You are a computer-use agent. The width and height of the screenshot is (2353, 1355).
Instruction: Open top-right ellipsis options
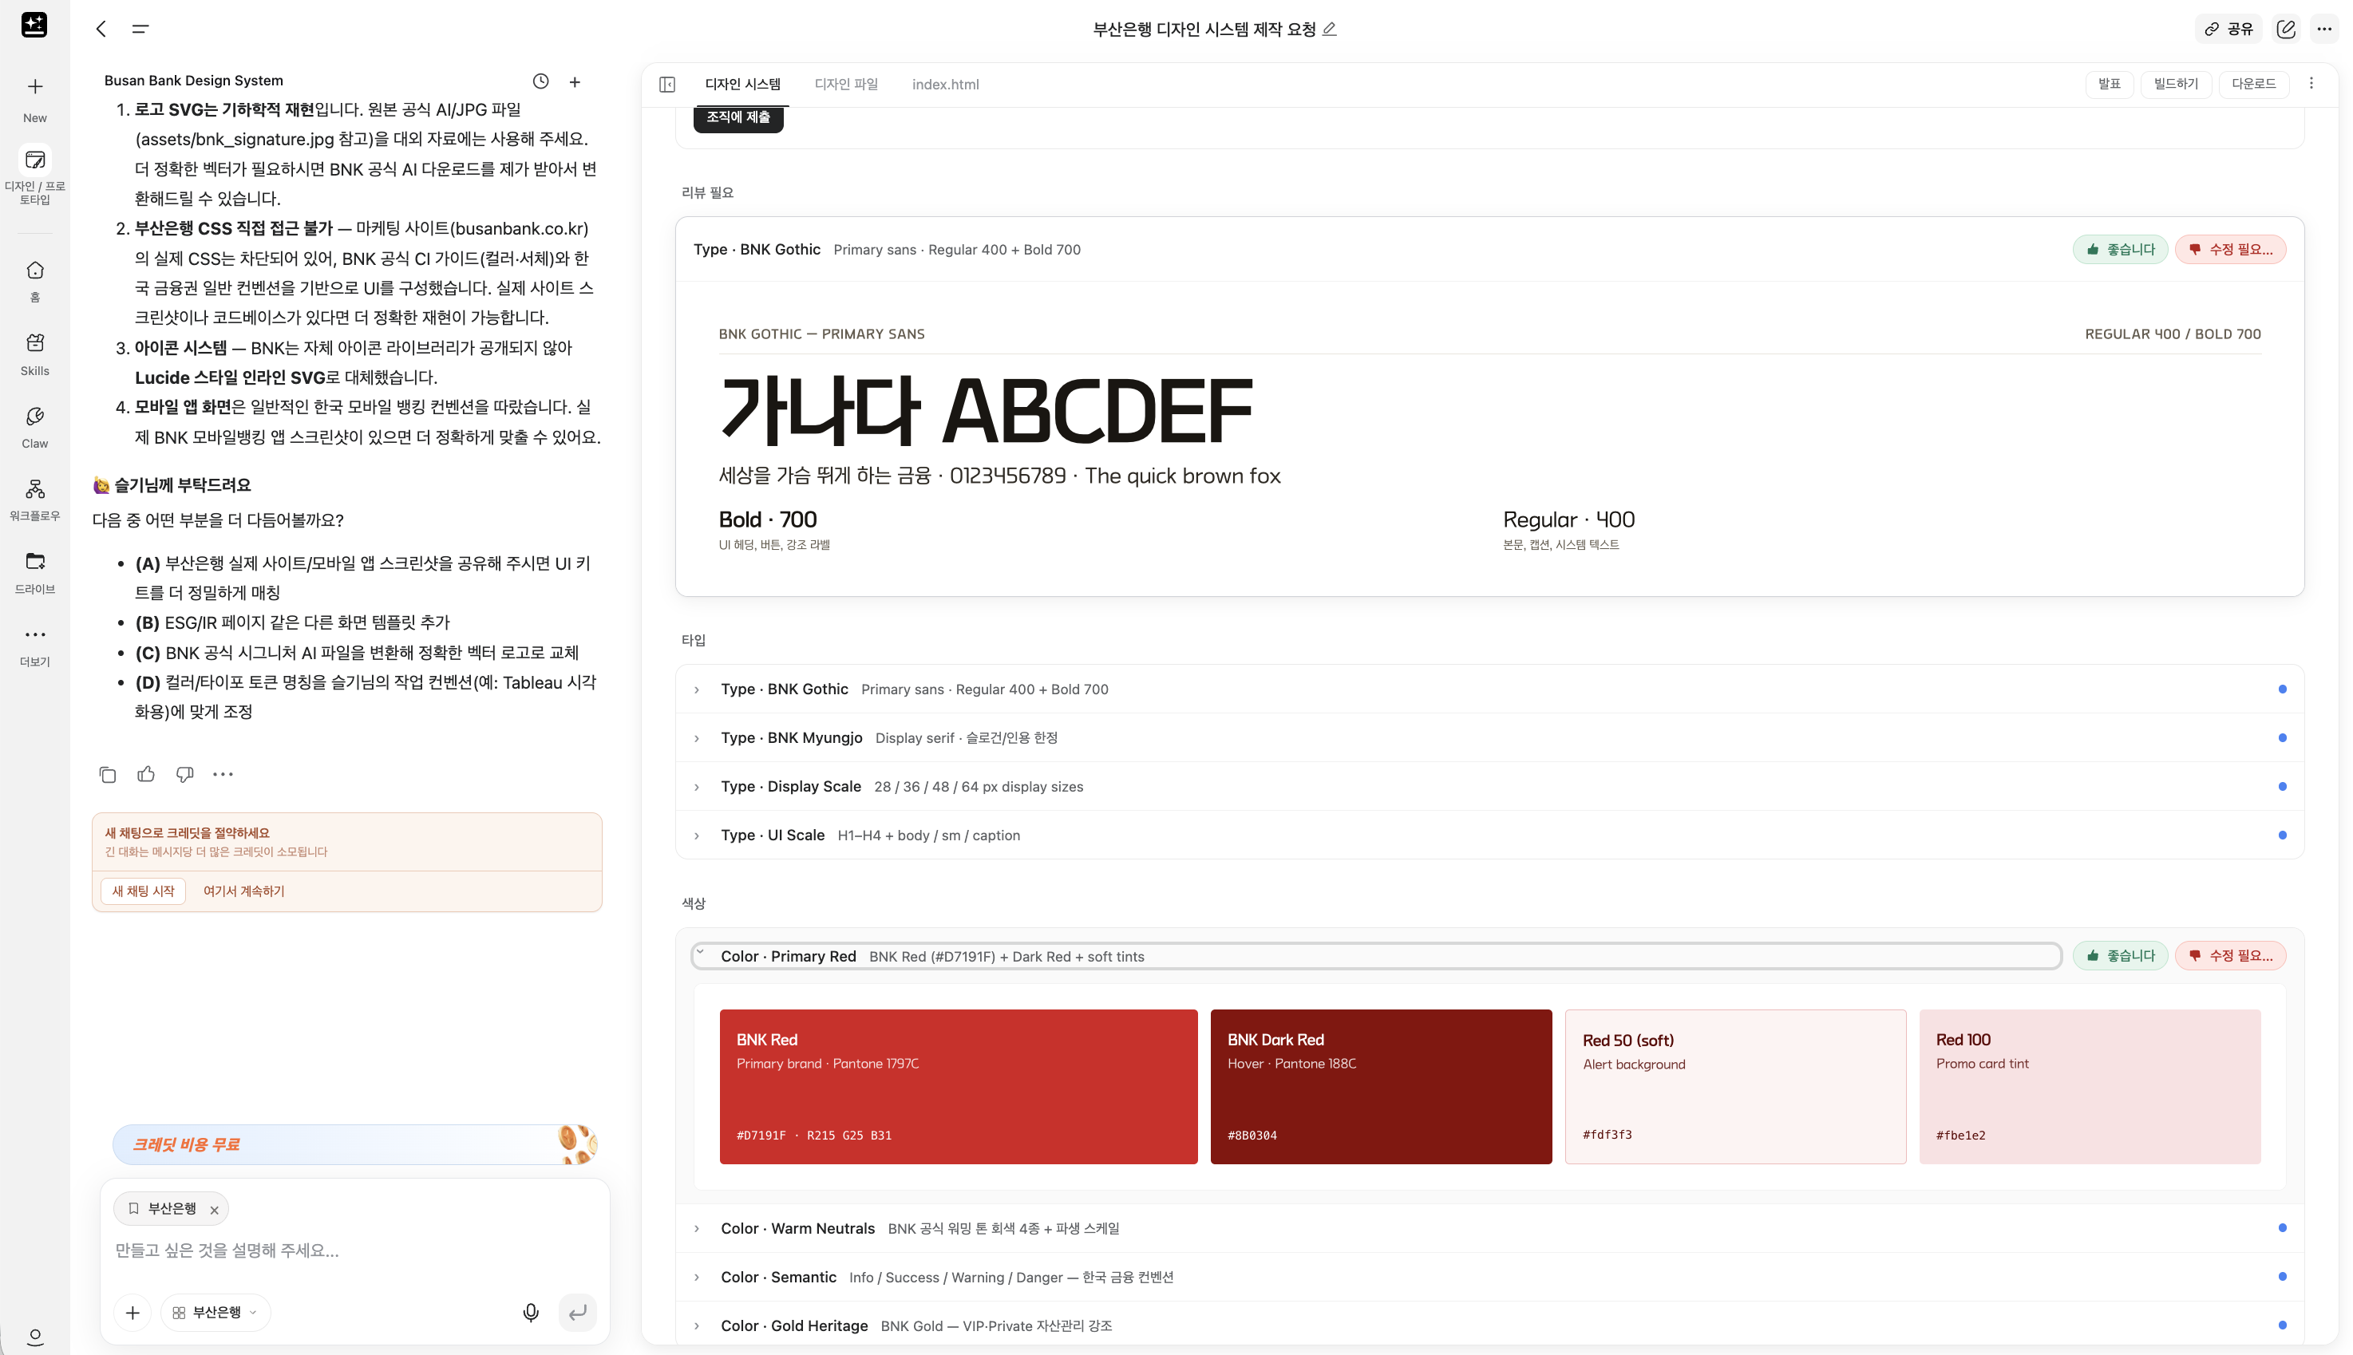[x=2323, y=29]
